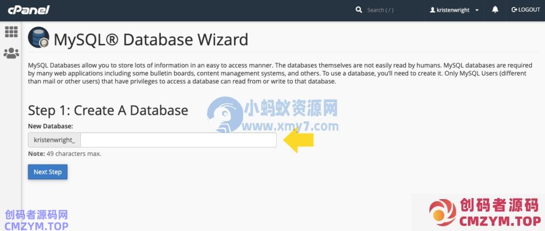This screenshot has height=231, width=545.
Task: Click the MySQL Database Wizard database icon
Action: tap(38, 39)
